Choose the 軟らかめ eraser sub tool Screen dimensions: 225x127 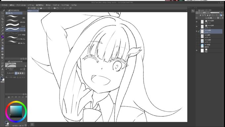[x=16, y=21]
